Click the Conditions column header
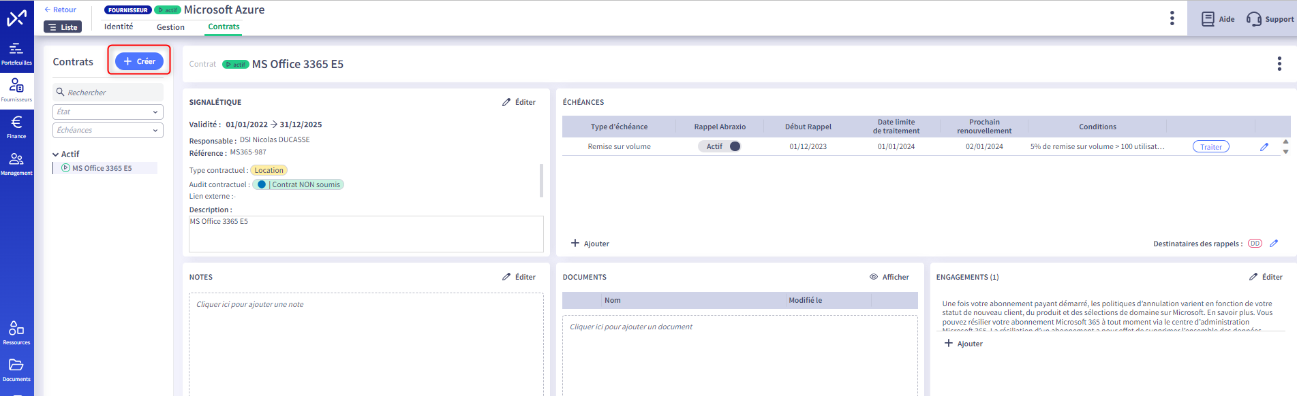1297x396 pixels. pyautogui.click(x=1097, y=127)
